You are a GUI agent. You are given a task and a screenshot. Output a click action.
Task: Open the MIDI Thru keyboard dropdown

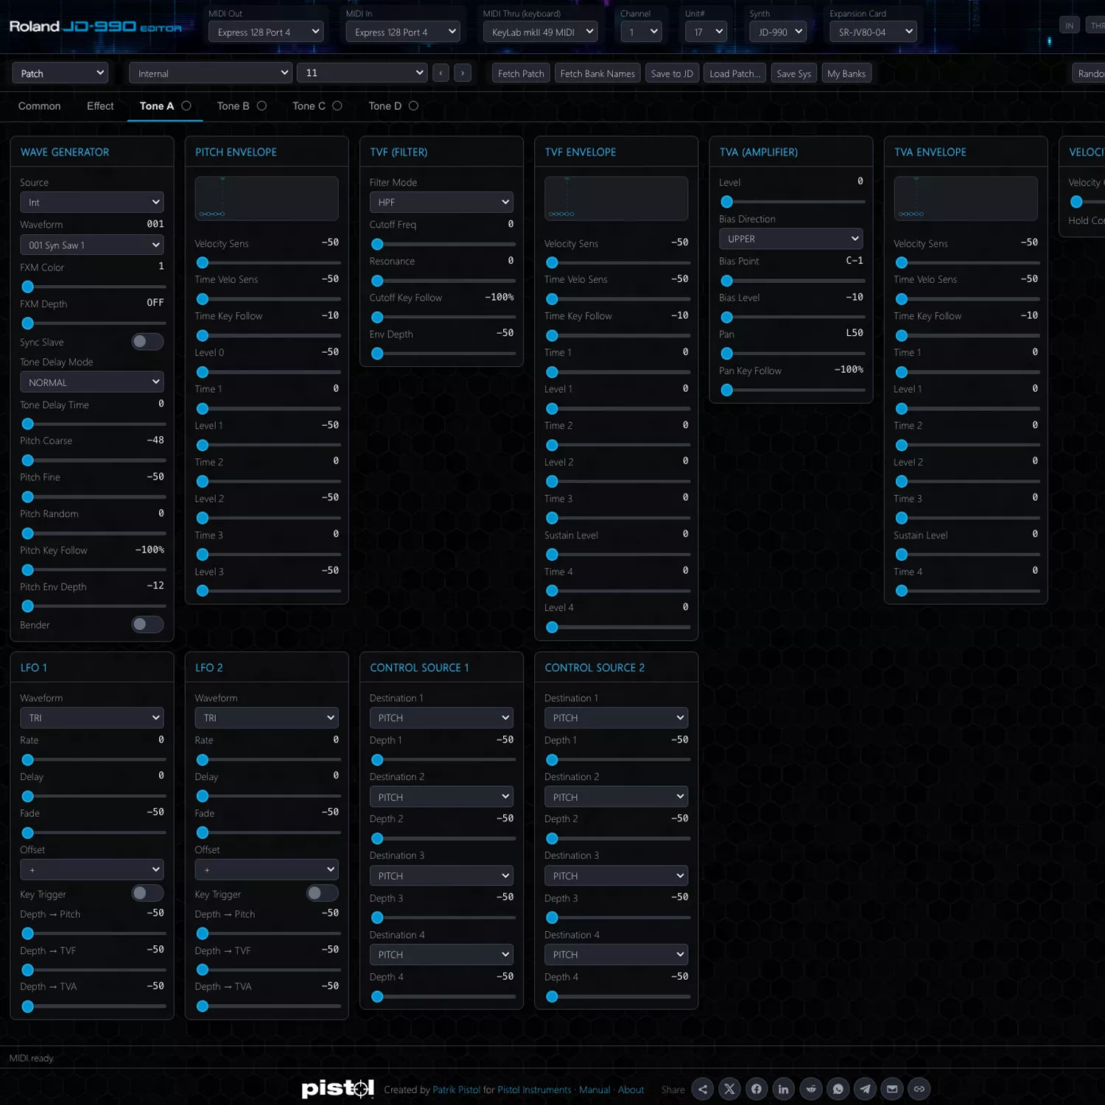pyautogui.click(x=540, y=32)
